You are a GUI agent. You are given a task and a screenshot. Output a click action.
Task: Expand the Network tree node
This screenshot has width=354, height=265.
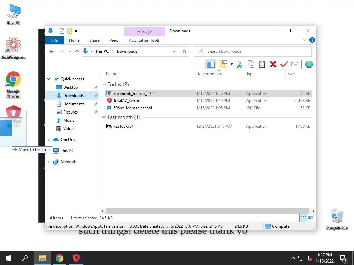pos(48,162)
